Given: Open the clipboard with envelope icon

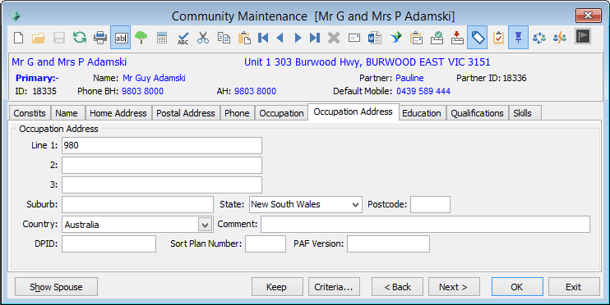Looking at the screenshot, I should [416, 38].
